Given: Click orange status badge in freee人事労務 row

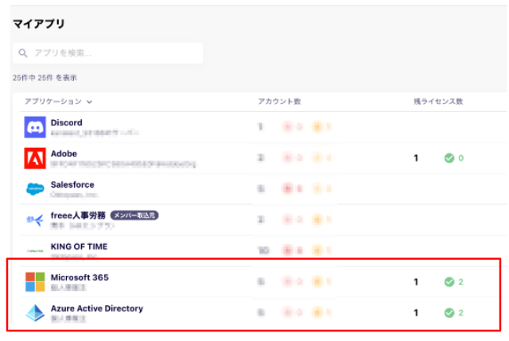Looking at the screenshot, I should [317, 219].
